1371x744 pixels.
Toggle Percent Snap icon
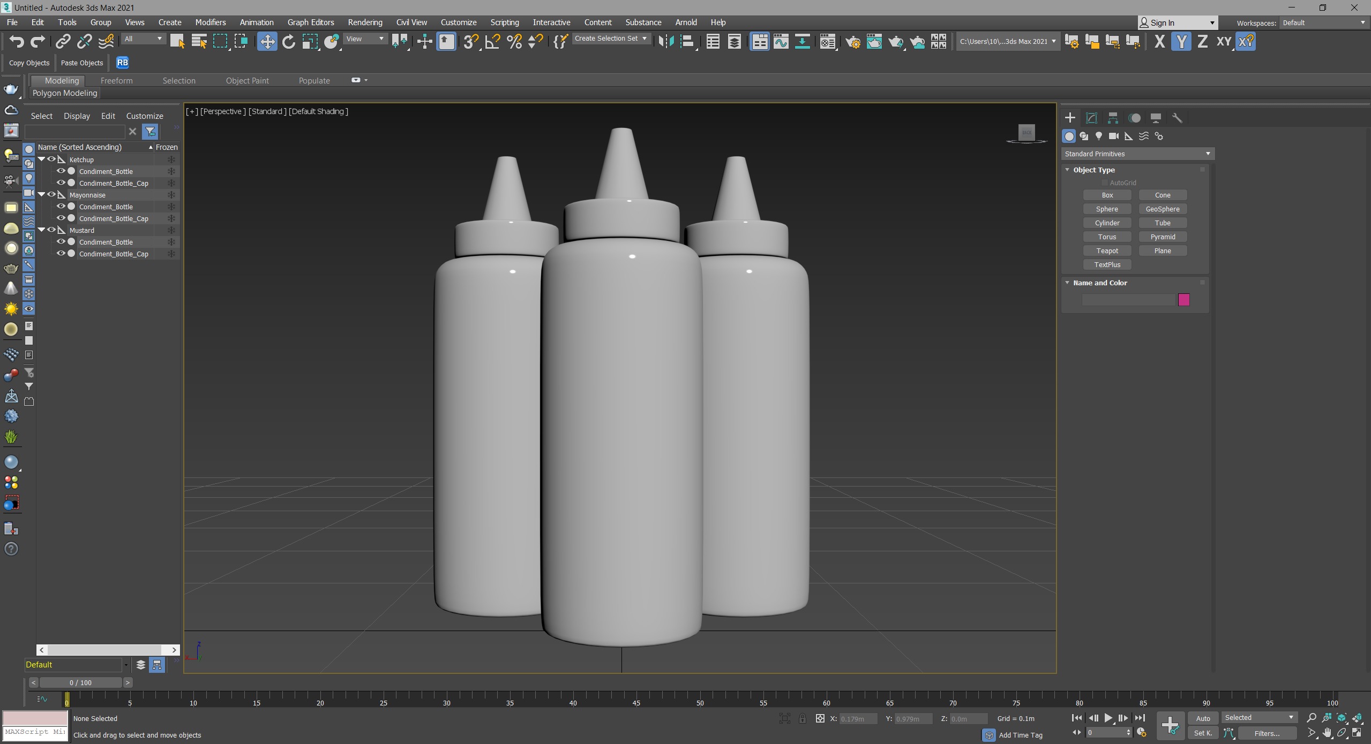(x=514, y=41)
